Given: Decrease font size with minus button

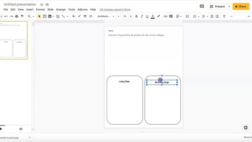Looking at the screenshot, I should point(119,17).
